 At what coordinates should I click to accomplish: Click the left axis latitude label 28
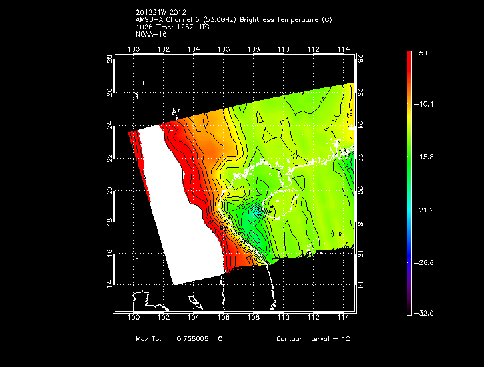pyautogui.click(x=109, y=59)
